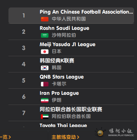Click the Qatar flag icon
Image resolution: width=137 pixels, height=140 pixels.
[45, 84]
